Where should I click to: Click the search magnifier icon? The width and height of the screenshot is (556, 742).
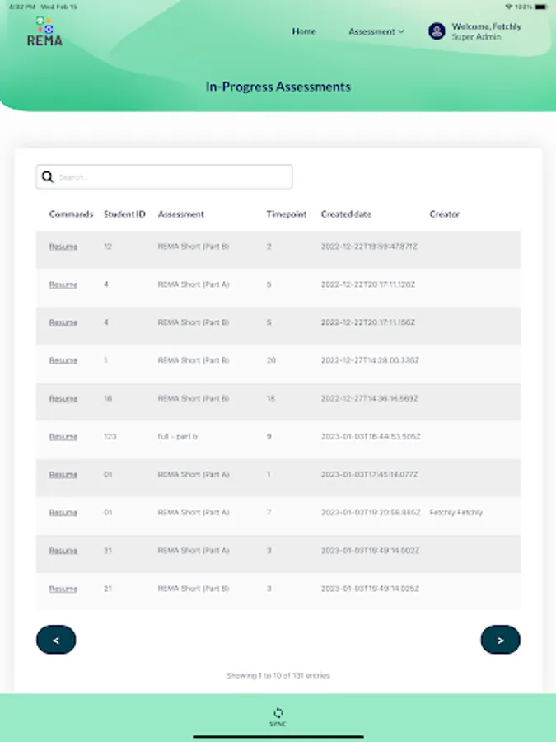click(47, 177)
